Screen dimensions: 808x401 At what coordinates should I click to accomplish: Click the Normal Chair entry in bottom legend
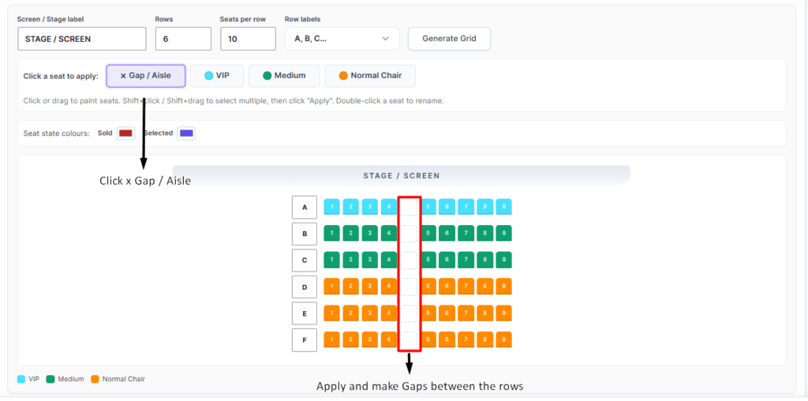[118, 379]
